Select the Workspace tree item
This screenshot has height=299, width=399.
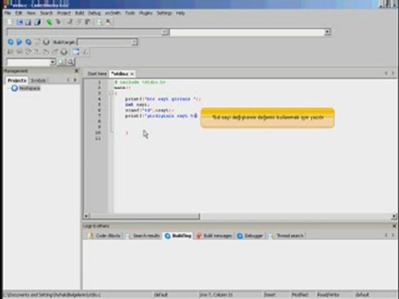coord(30,88)
